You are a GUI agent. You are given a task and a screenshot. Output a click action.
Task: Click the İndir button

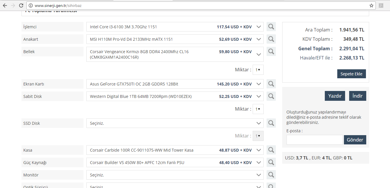[x=358, y=96]
